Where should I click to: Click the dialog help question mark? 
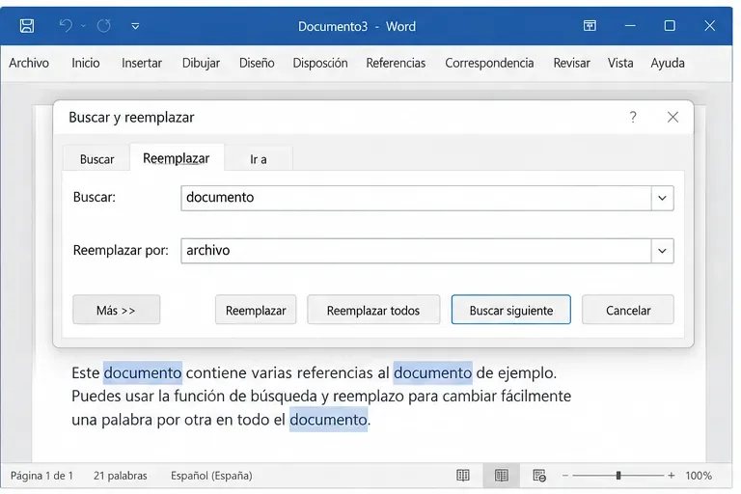click(x=633, y=117)
